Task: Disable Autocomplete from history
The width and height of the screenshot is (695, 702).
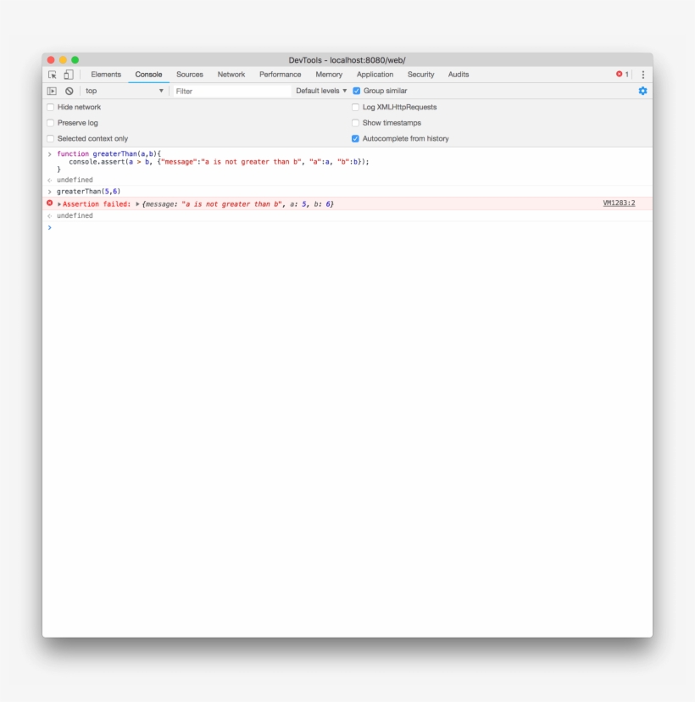Action: tap(355, 138)
